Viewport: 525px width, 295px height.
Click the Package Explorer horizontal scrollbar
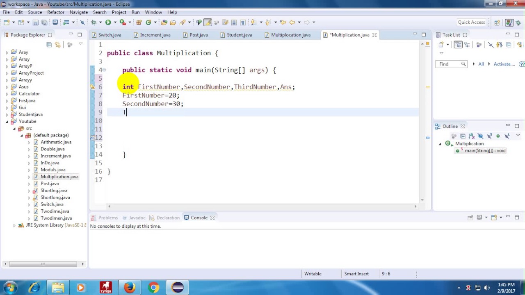point(43,264)
